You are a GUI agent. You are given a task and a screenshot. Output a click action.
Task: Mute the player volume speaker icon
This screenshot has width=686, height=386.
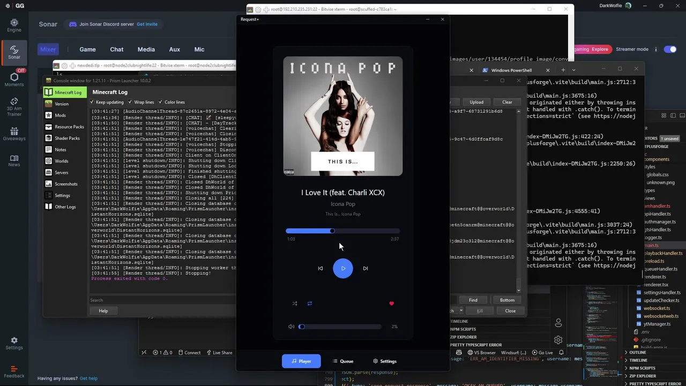(x=291, y=326)
